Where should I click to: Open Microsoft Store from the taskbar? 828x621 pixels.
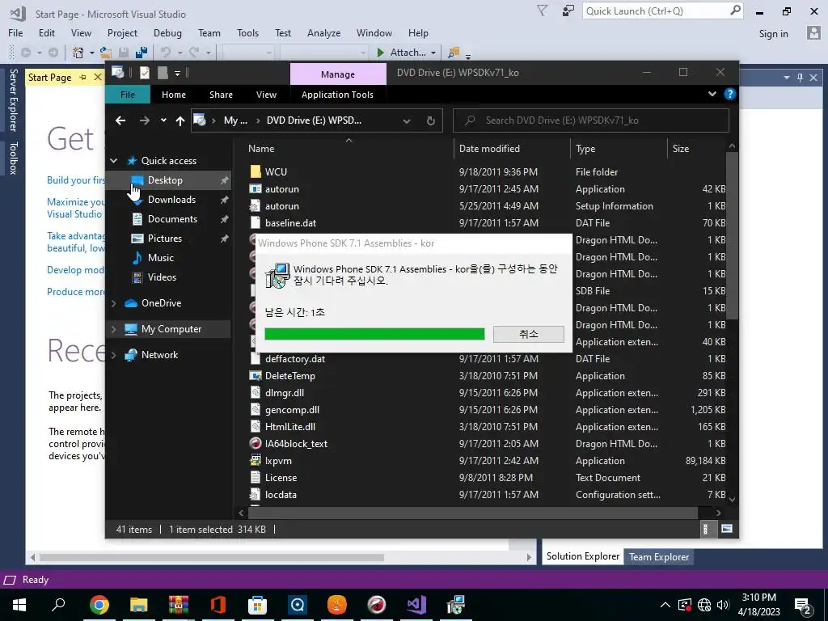tap(258, 605)
